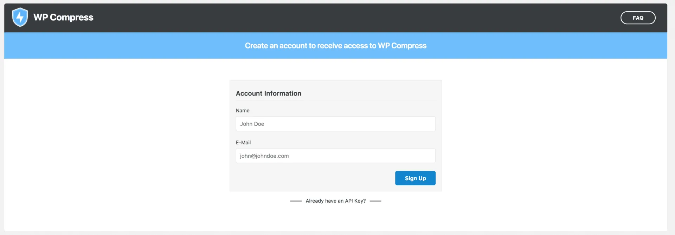Click dash line right of API Key text
Viewport: 675px width, 235px height.
click(x=375, y=201)
